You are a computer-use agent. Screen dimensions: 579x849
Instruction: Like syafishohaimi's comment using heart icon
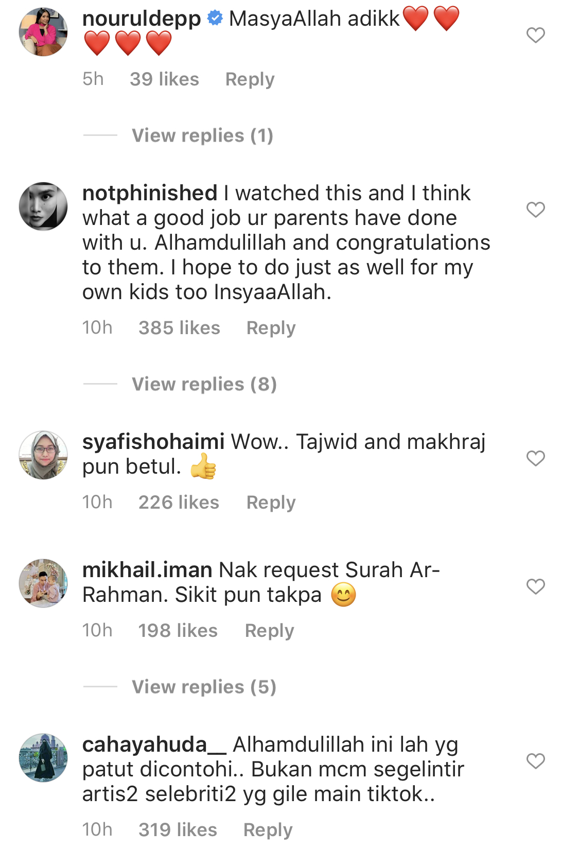click(x=535, y=458)
